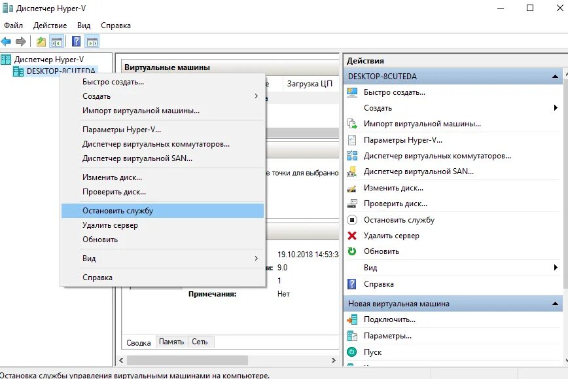Click the horizontal scrollbar thumb in the details pane

187,360
